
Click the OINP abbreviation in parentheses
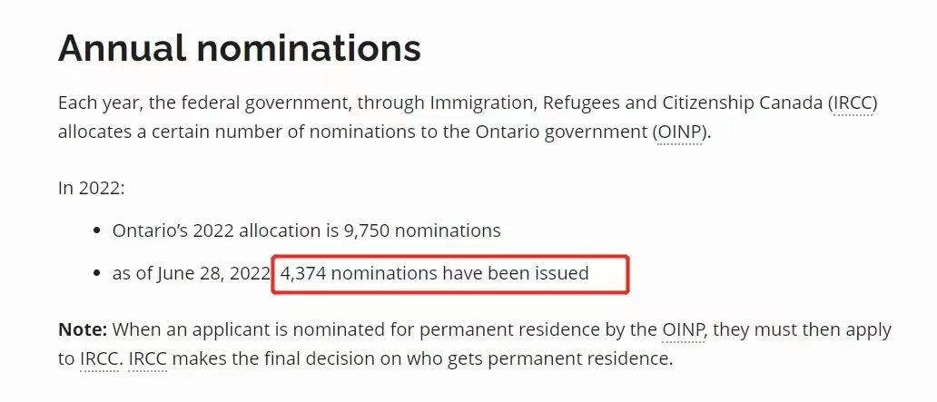[678, 132]
